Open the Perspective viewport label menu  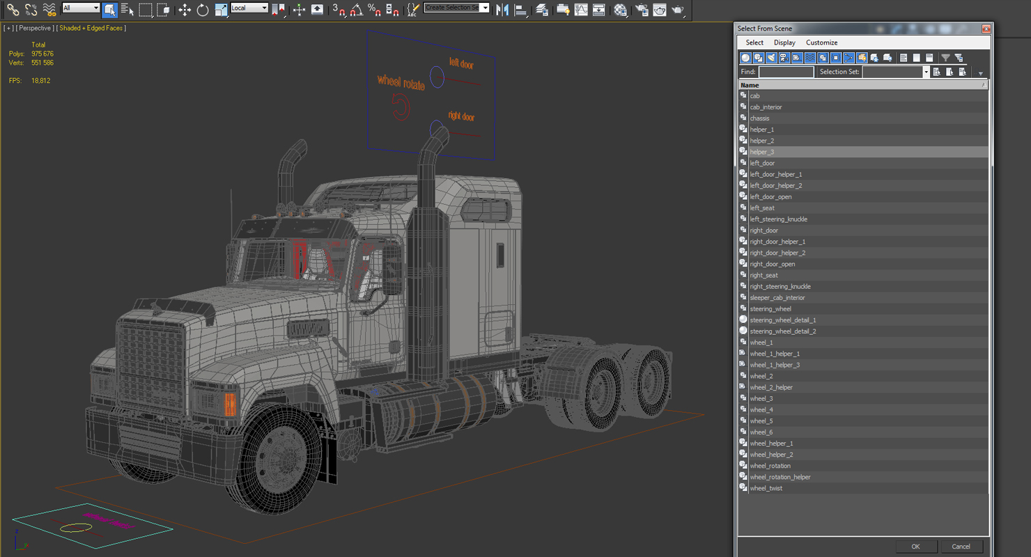coord(35,28)
